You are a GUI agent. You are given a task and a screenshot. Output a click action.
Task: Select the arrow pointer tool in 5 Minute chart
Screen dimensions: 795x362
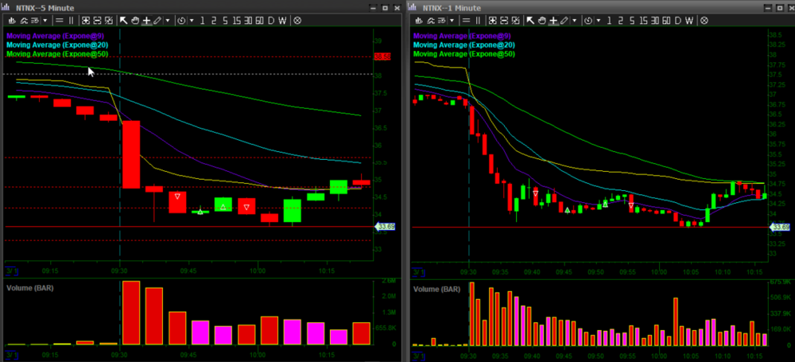click(123, 20)
